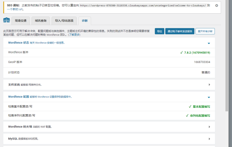Image resolution: width=232 pixels, height=147 pixels.
Task: Switch to the 域名查询 tab
Action: [40, 21]
